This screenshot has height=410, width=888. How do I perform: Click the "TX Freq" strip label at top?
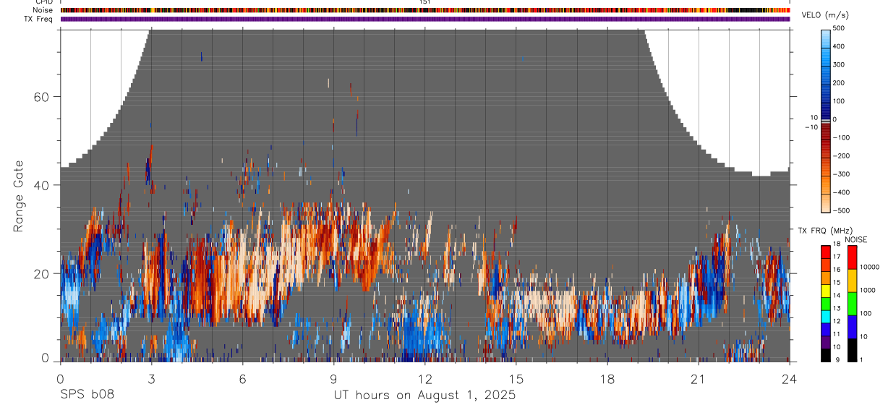click(x=38, y=19)
